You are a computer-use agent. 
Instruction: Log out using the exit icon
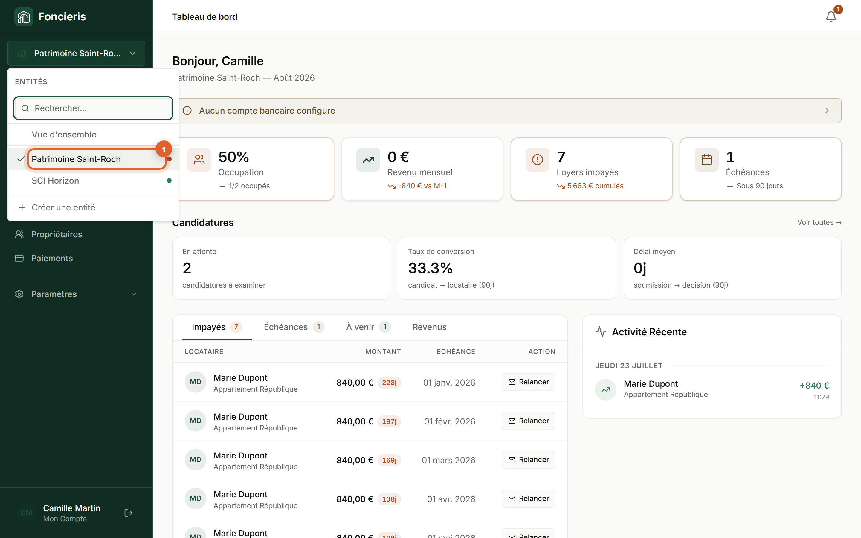(x=129, y=513)
